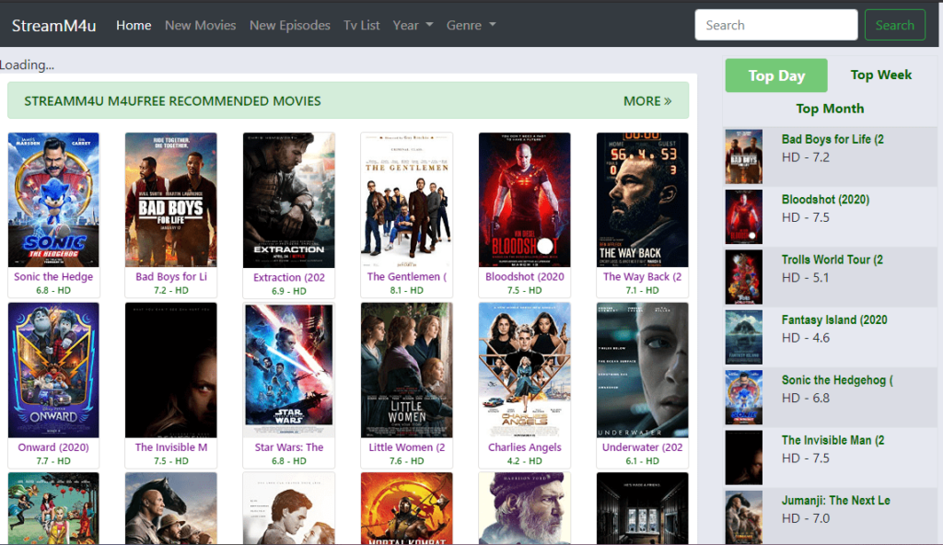Select the Top Day tab
The image size is (943, 545).
pyautogui.click(x=776, y=75)
